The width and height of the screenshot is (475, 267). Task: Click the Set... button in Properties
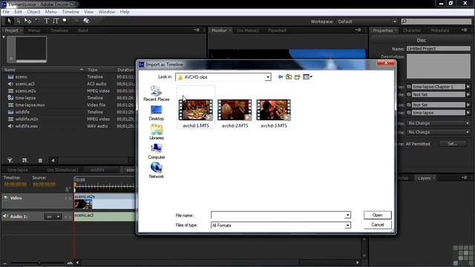pyautogui.click(x=452, y=144)
